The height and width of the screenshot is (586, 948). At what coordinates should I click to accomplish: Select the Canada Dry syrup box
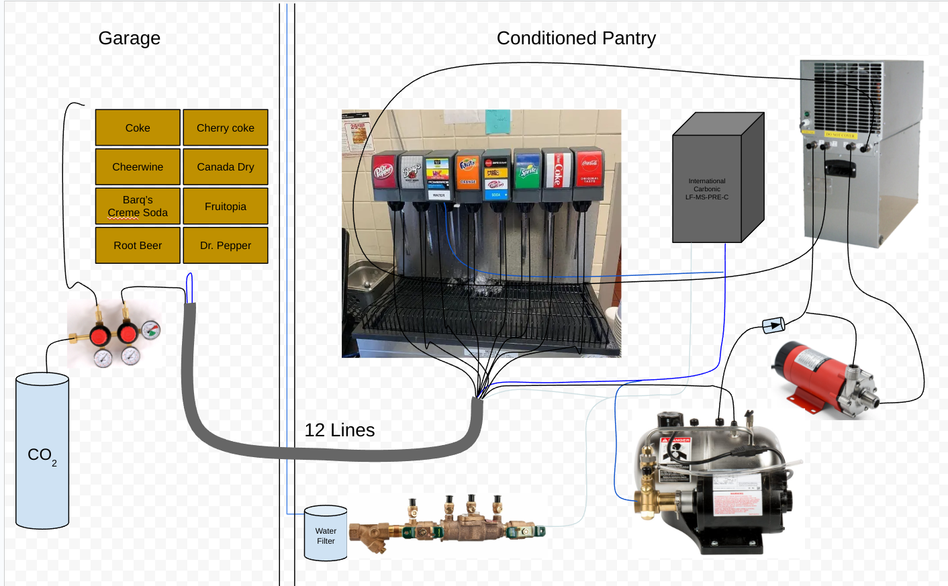point(226,166)
